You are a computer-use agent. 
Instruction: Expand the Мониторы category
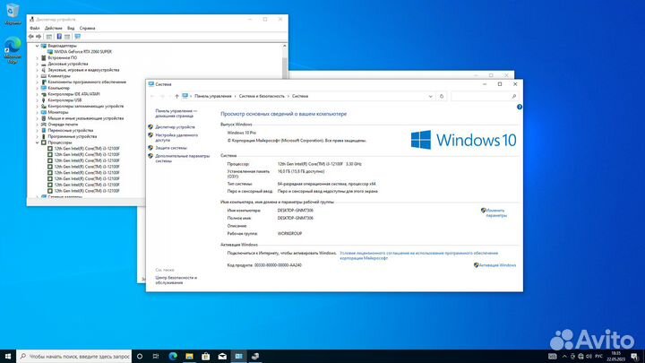(x=37, y=112)
